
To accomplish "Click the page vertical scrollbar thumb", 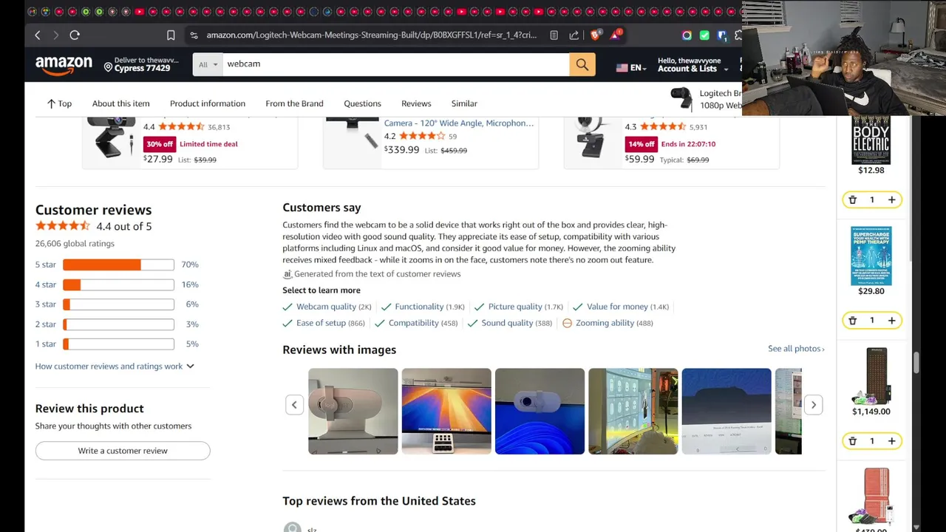I will [916, 363].
